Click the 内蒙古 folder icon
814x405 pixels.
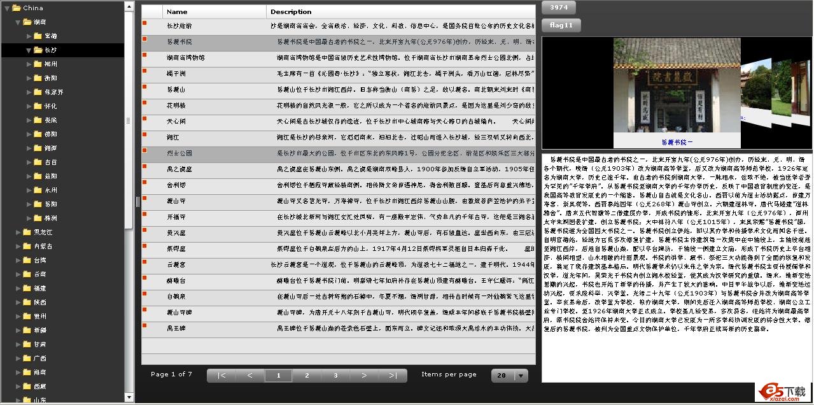click(x=27, y=246)
